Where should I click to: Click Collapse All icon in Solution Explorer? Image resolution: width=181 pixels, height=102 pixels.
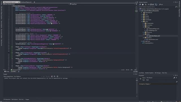coord(151,5)
